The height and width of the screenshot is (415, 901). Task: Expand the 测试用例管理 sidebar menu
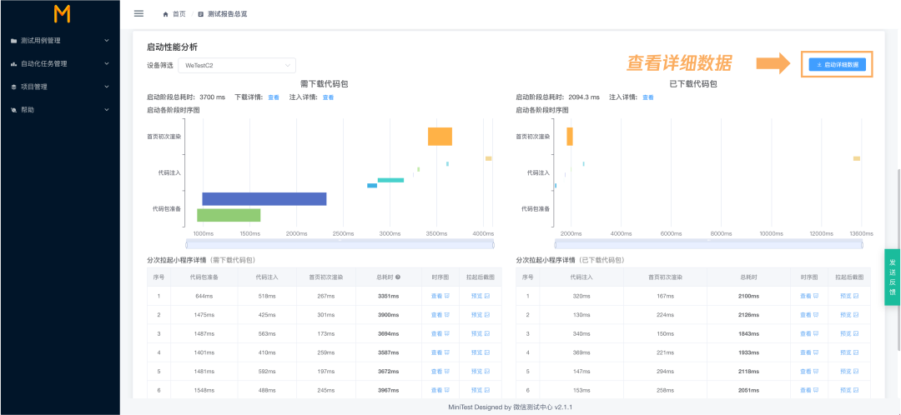(x=60, y=41)
